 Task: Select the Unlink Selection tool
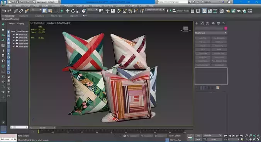click(x=21, y=11)
